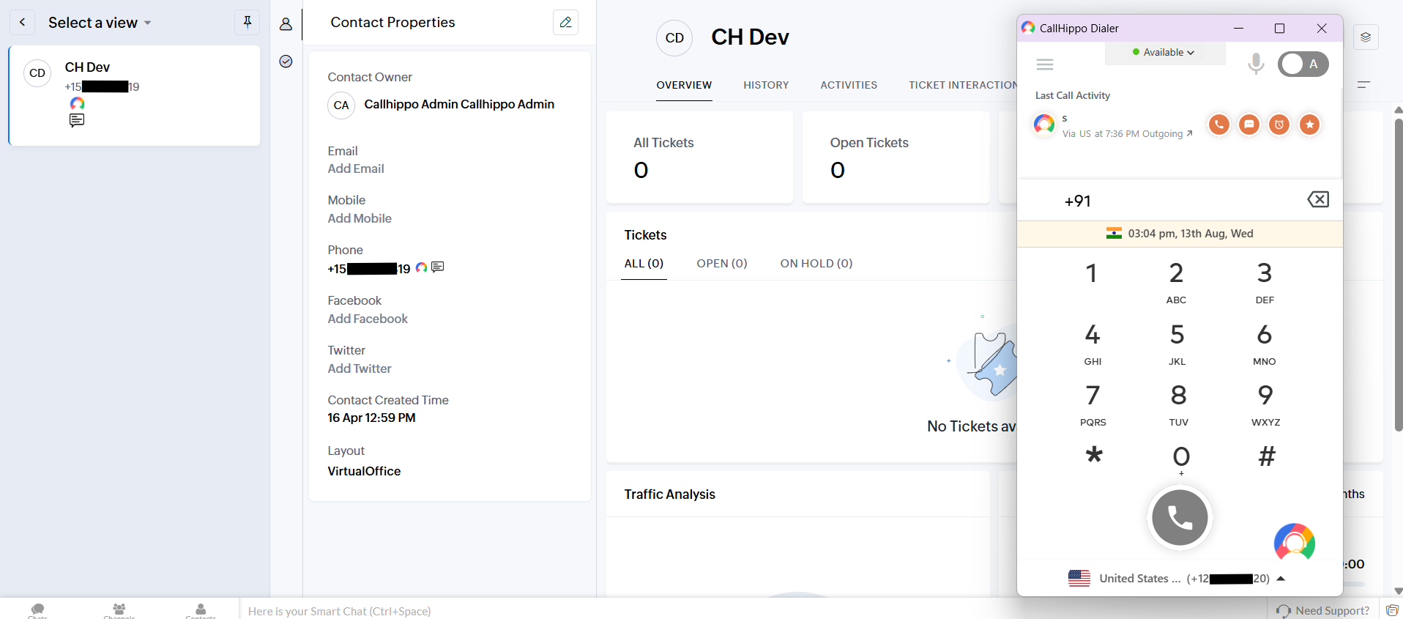Open the contact person icon tab

pyautogui.click(x=286, y=24)
